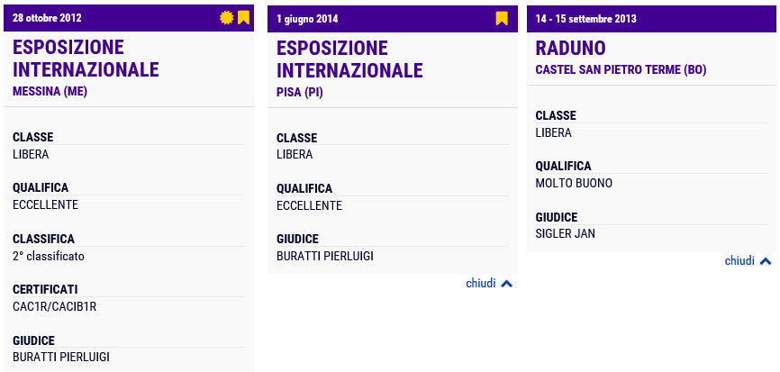780x372 pixels.
Task: Click the yellow sun badge on Messina card
Action: coord(226,18)
